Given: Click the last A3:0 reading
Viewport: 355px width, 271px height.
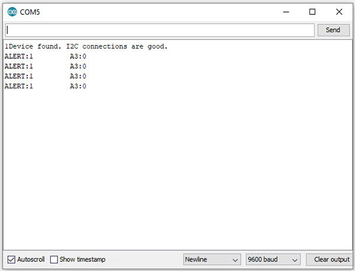Looking at the screenshot, I should pos(78,86).
